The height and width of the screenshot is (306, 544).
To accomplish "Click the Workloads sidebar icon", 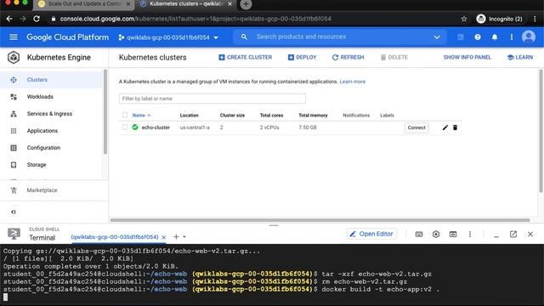I will 14,97.
